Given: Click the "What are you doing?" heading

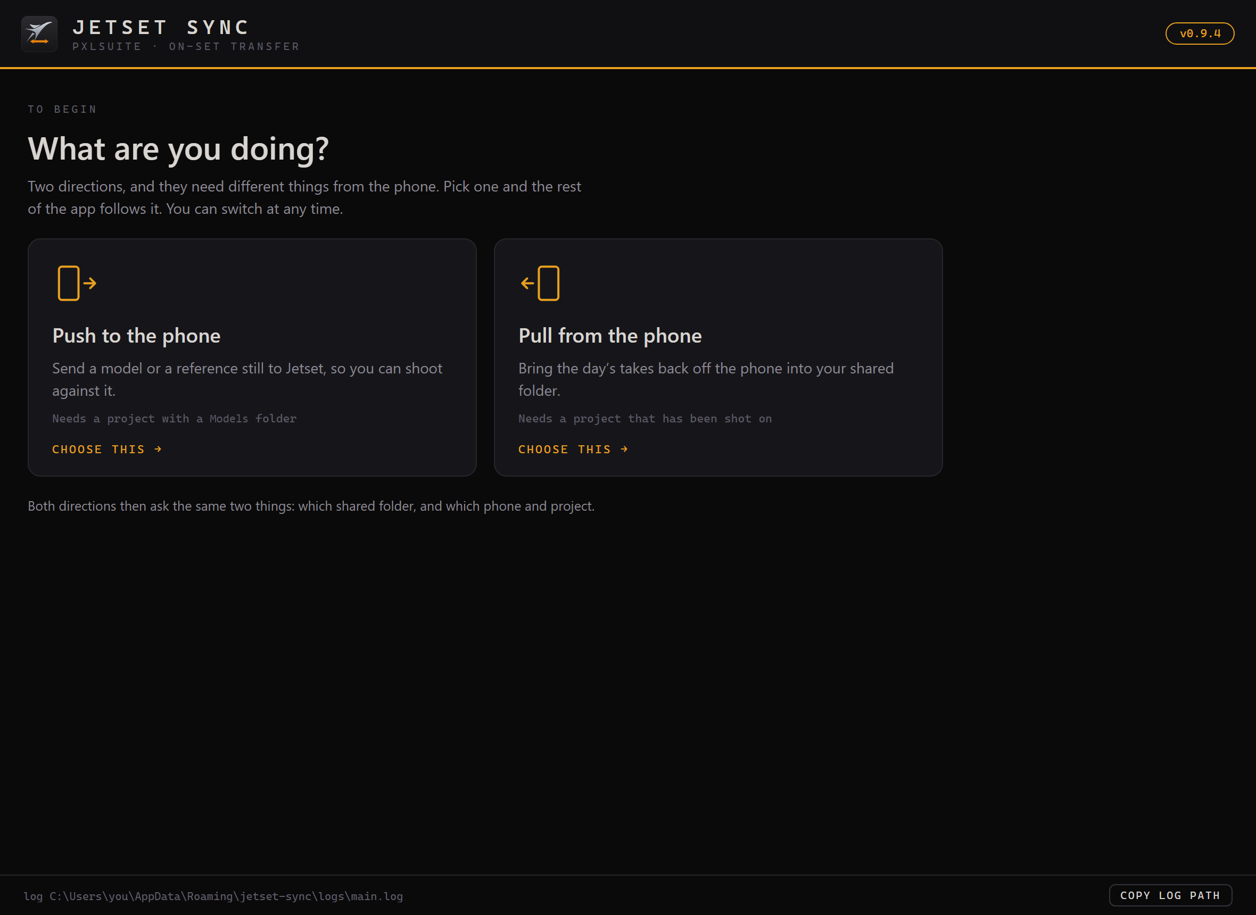Looking at the screenshot, I should coord(178,149).
